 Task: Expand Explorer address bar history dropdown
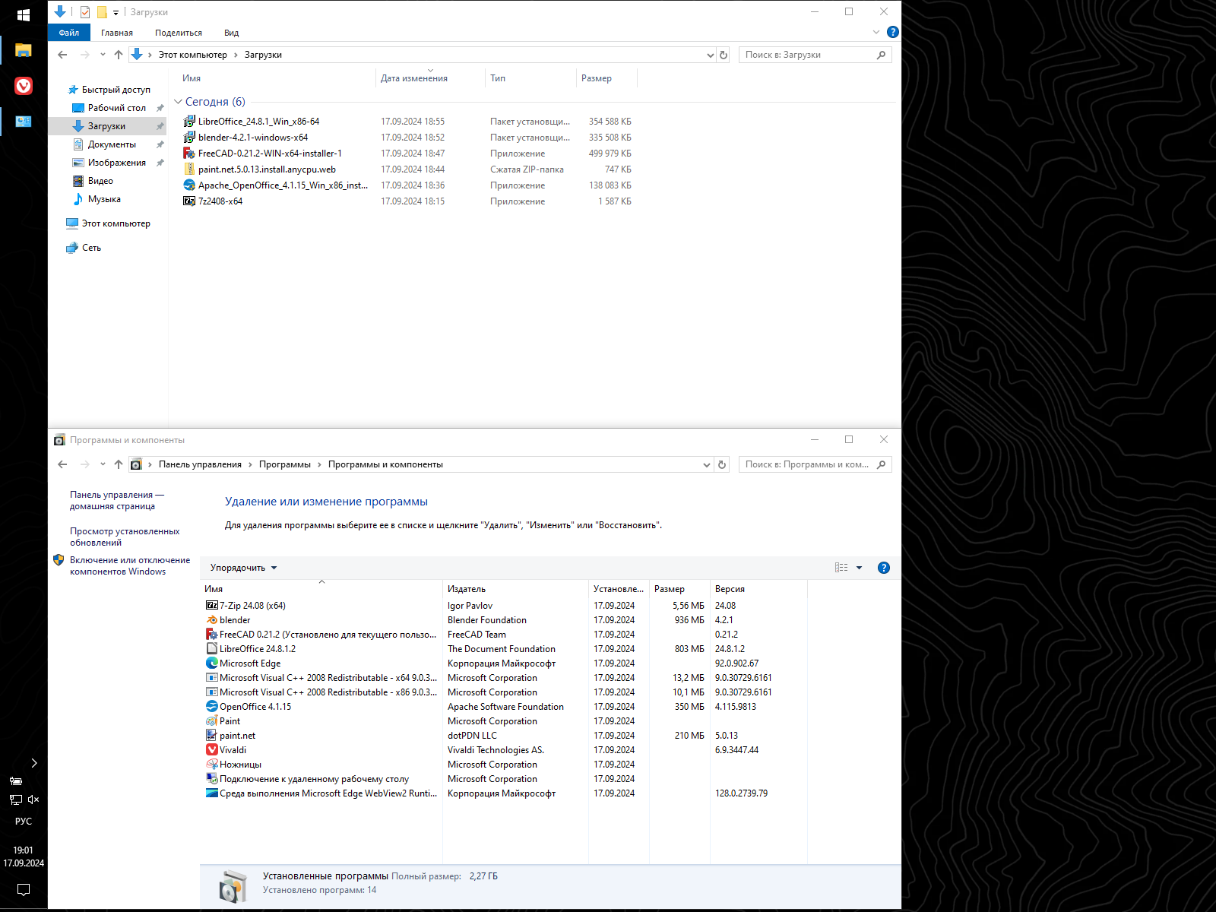pyautogui.click(x=710, y=55)
